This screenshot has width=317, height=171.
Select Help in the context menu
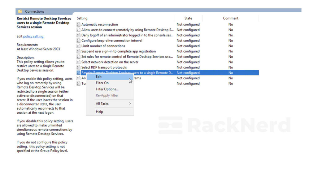click(x=110, y=112)
